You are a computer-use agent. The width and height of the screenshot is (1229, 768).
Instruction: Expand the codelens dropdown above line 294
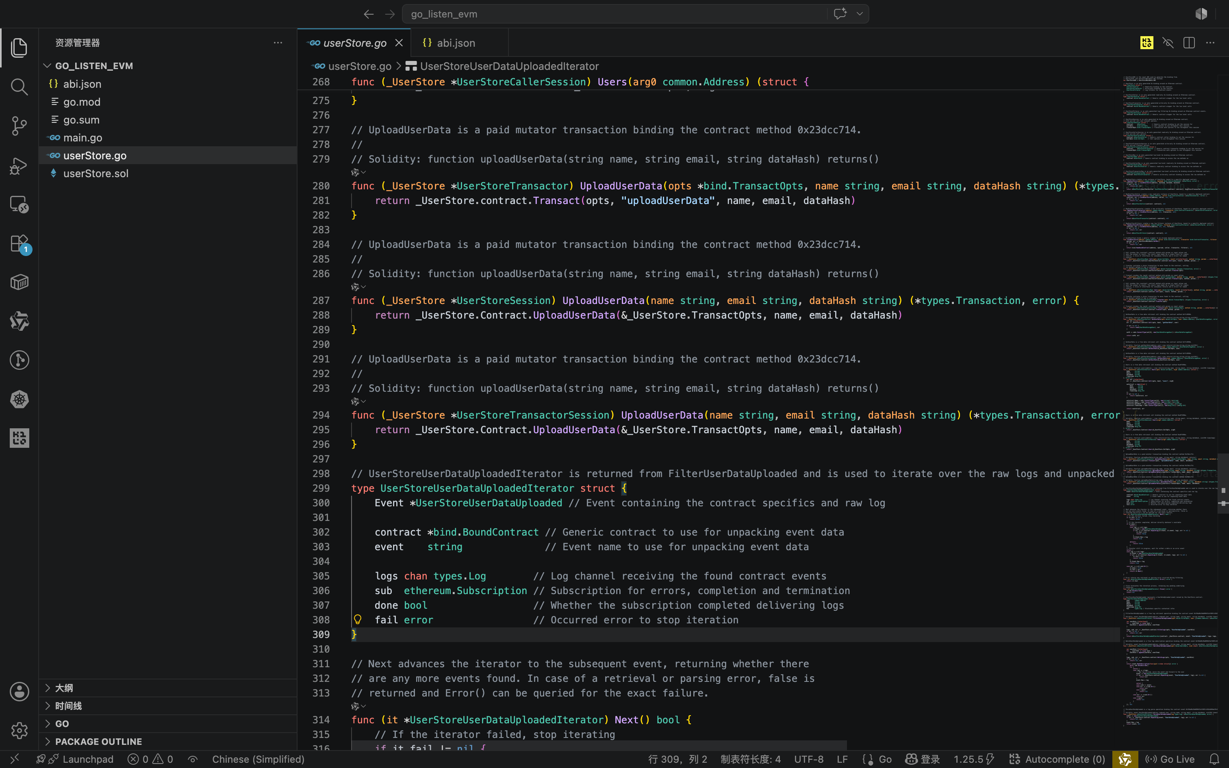pos(358,401)
